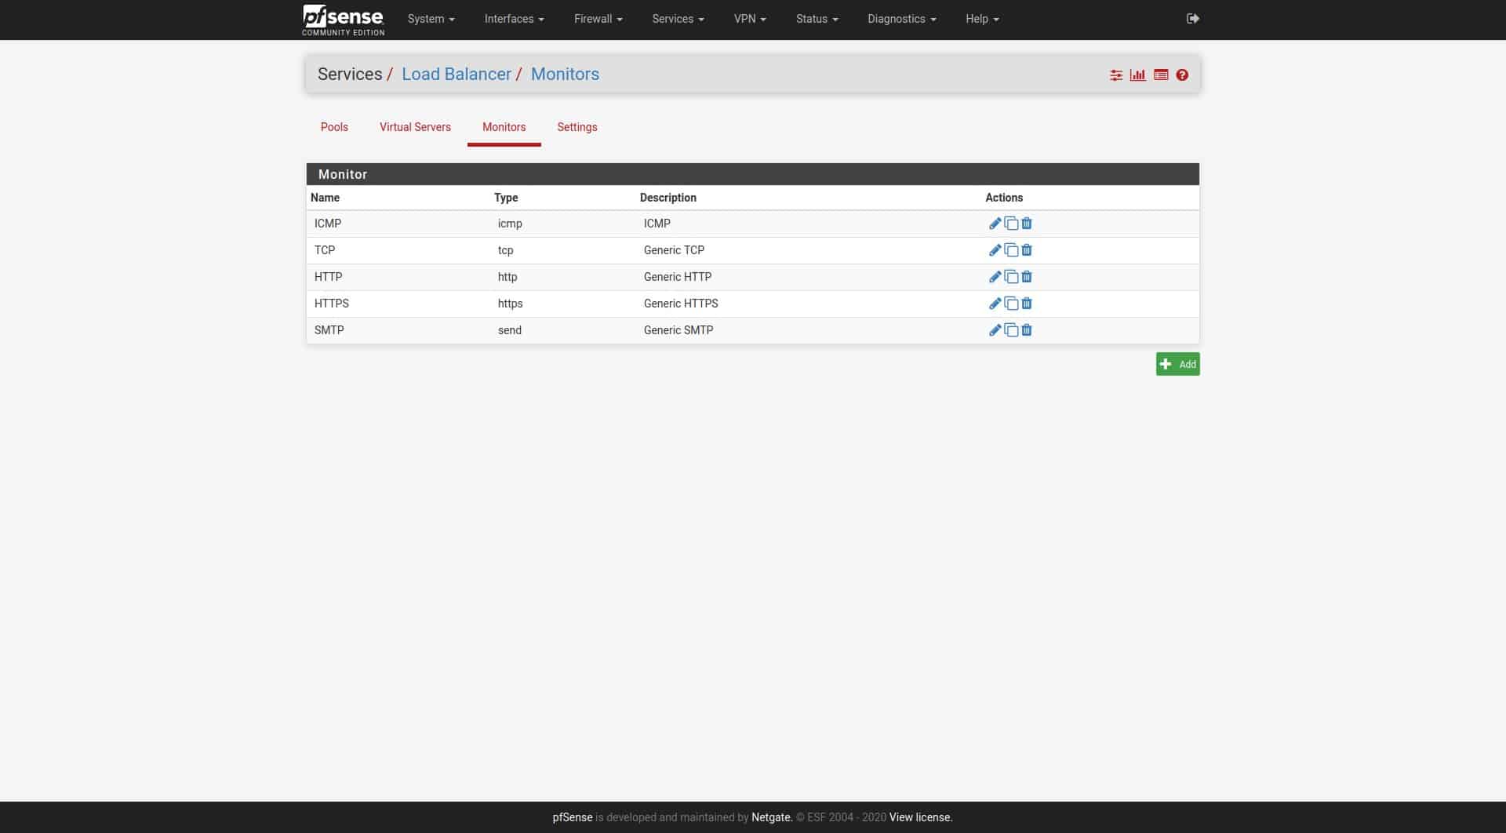
Task: Delete the SMTP monitor with trash icon
Action: pos(1026,330)
